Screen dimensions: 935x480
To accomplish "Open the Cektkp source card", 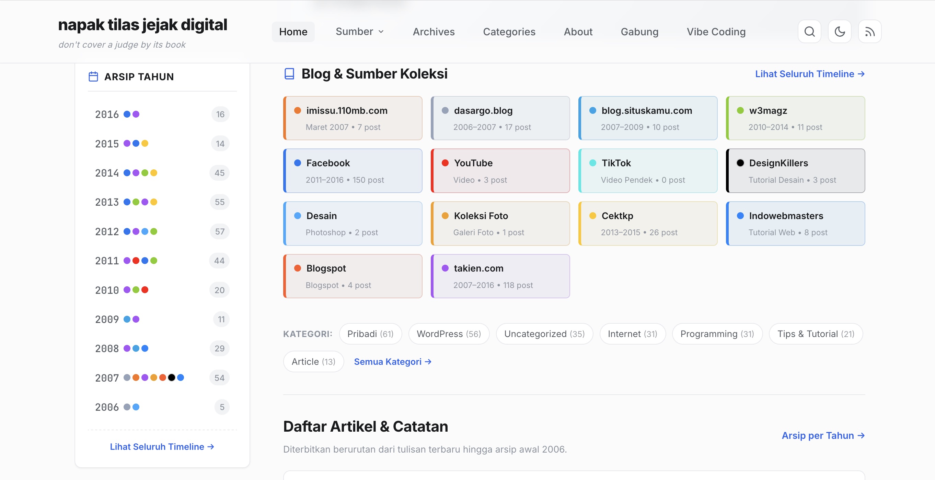I will (648, 224).
